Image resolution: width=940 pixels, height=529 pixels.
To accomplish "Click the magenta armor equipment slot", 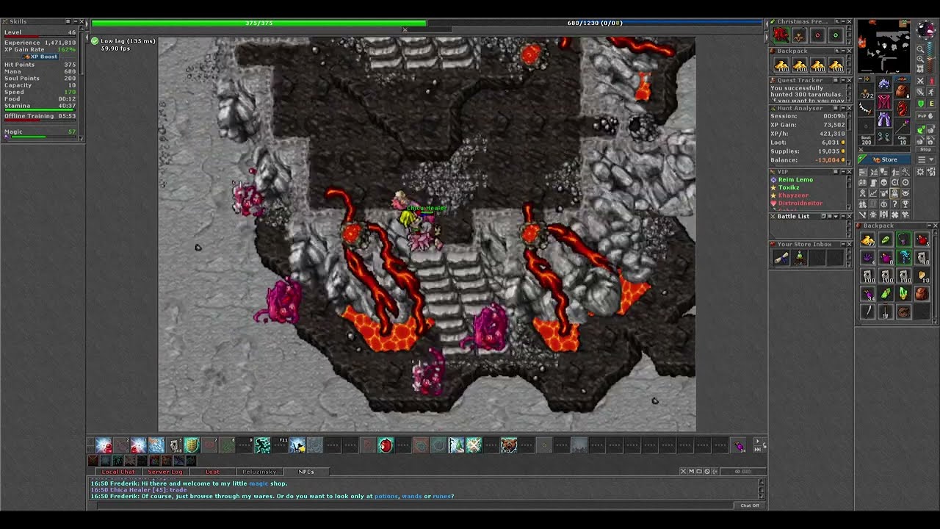I will pyautogui.click(x=884, y=102).
